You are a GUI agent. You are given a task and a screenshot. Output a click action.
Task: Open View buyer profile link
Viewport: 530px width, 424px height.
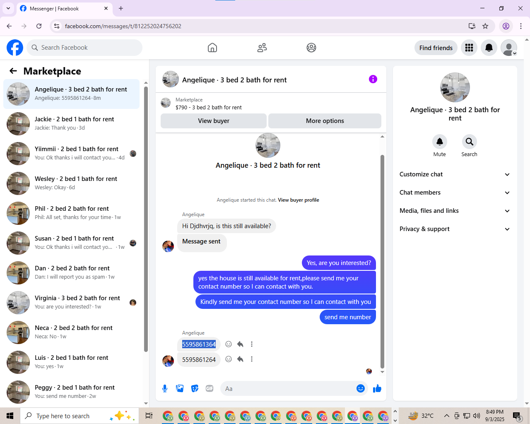point(299,200)
